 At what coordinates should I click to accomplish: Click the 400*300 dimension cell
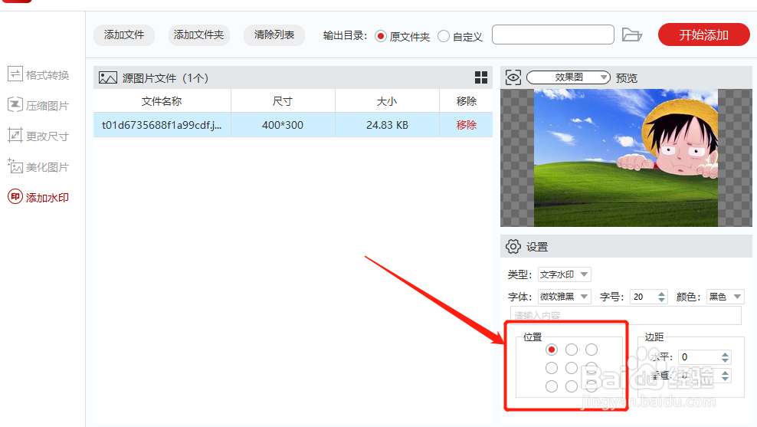[283, 125]
